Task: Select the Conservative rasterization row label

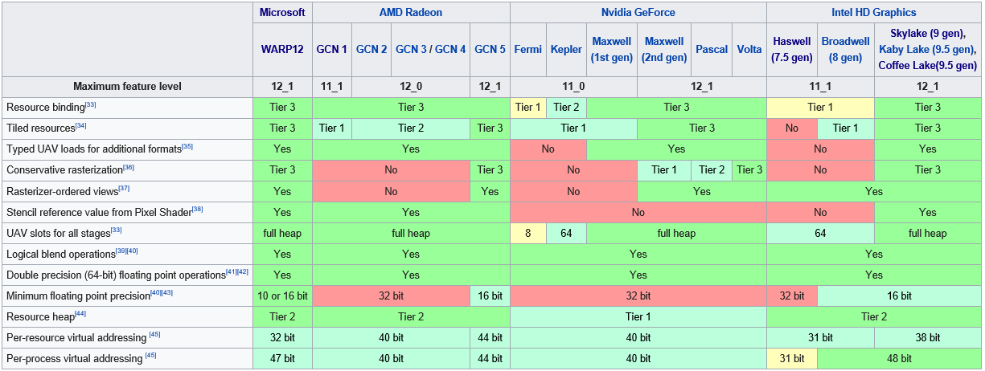Action: click(x=64, y=170)
